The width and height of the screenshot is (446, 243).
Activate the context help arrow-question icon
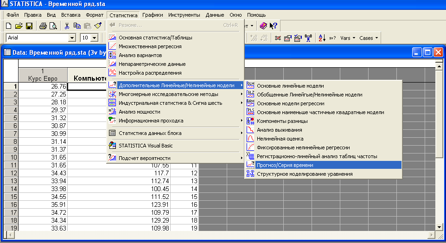(274, 26)
